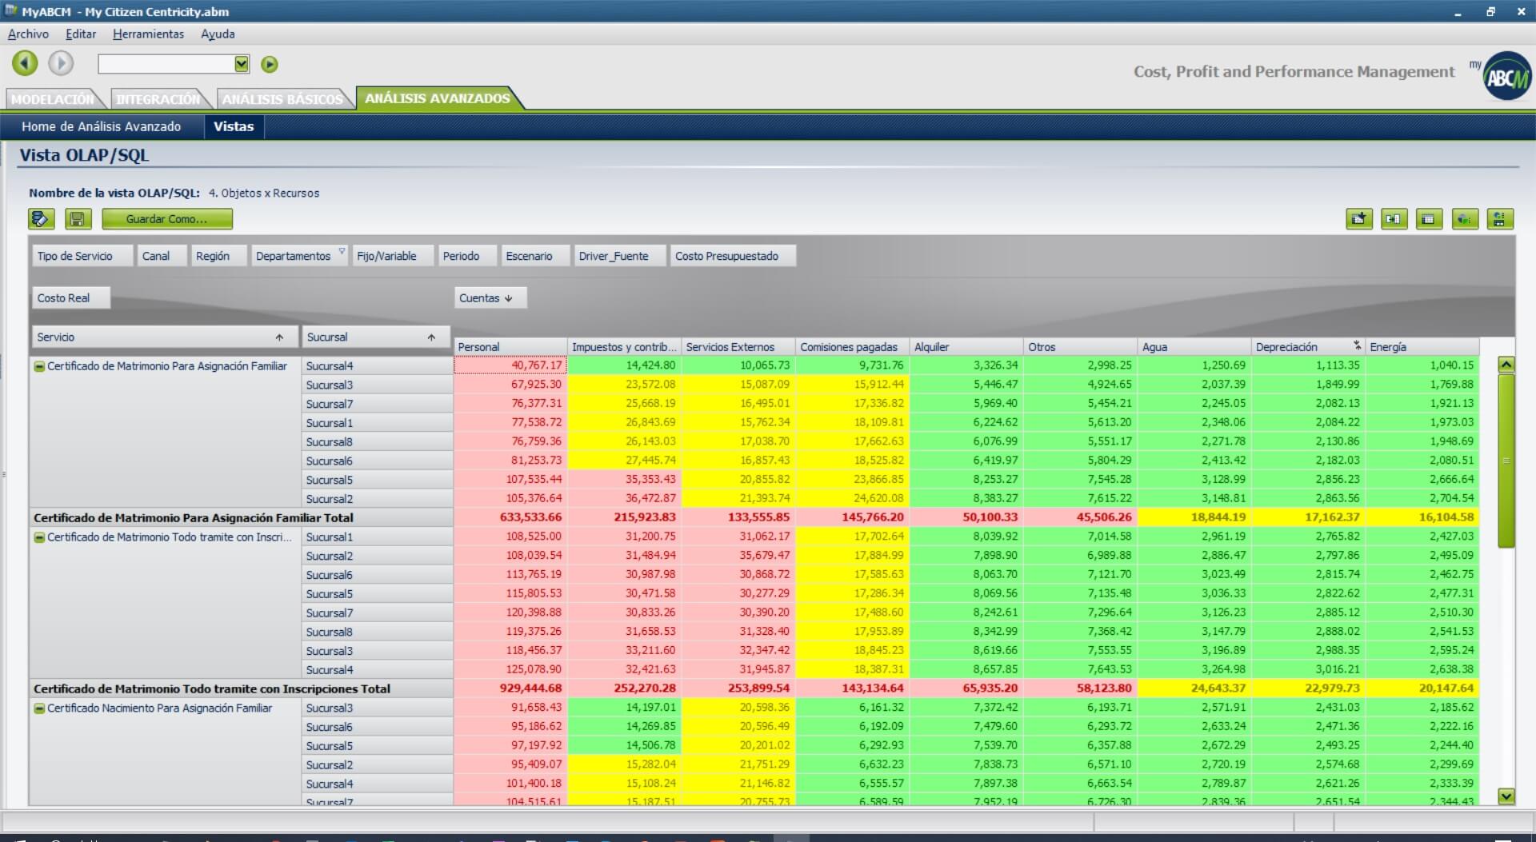Click Certificado de Matrimonio Para Asignación Familiar Total row
The height and width of the screenshot is (842, 1536).
(241, 517)
